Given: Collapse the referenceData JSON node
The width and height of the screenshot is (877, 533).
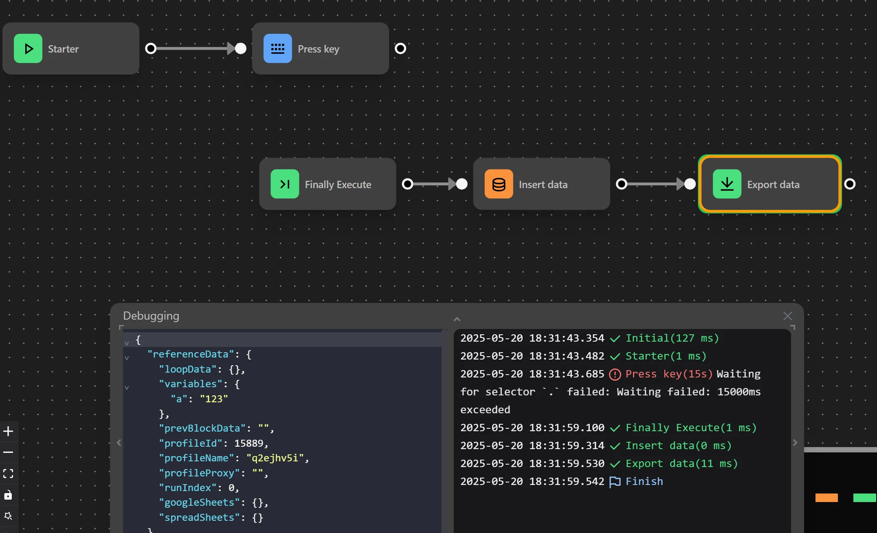Looking at the screenshot, I should click(x=127, y=358).
